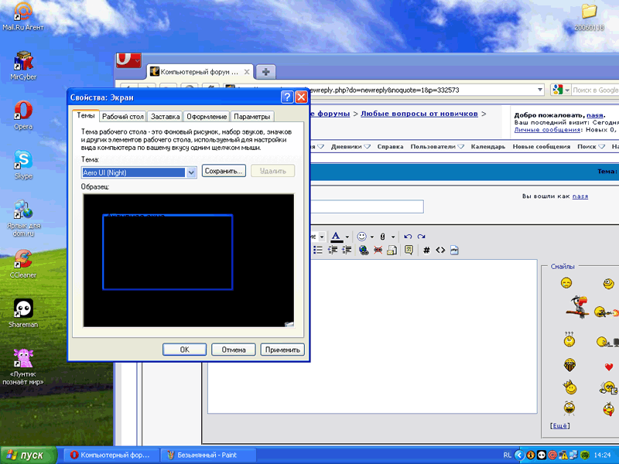Wrap CODE tags with the # icon

[x=426, y=250]
